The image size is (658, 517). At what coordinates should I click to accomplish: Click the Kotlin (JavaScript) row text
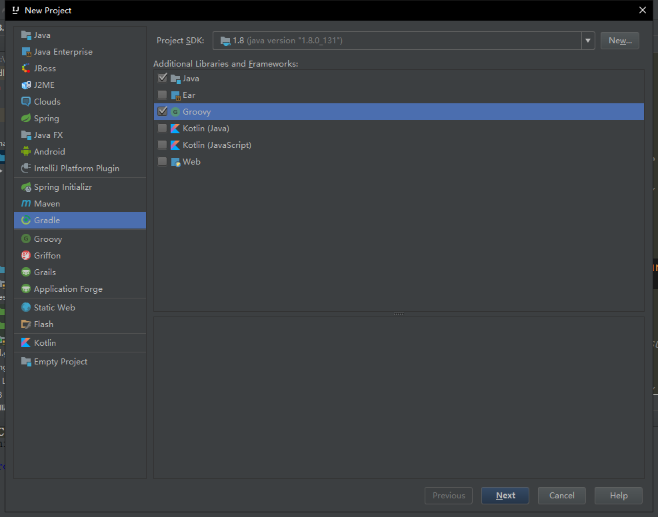[217, 145]
